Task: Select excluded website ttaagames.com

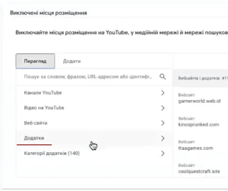Action: click(196, 148)
